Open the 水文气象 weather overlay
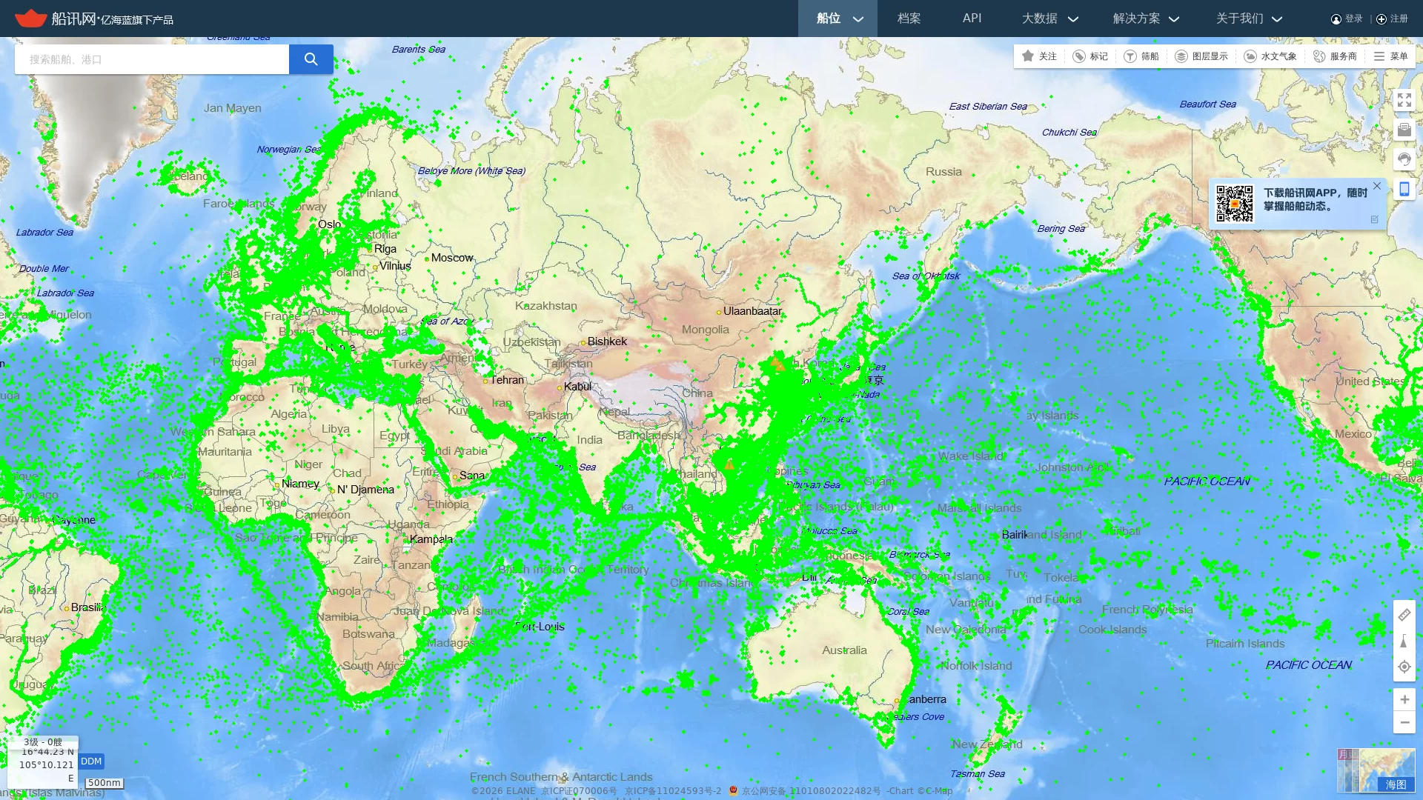Screen dimensions: 1423x800 (x=1270, y=56)
